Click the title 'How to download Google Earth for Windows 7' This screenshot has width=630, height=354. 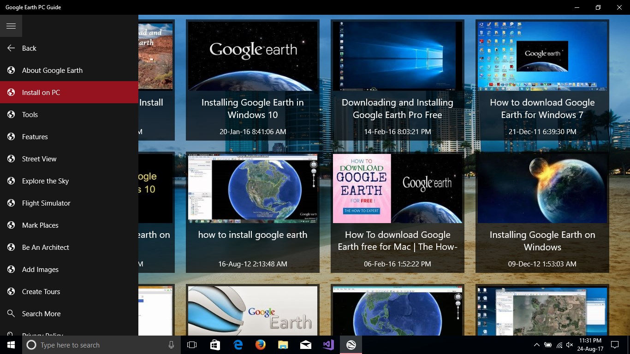point(542,109)
